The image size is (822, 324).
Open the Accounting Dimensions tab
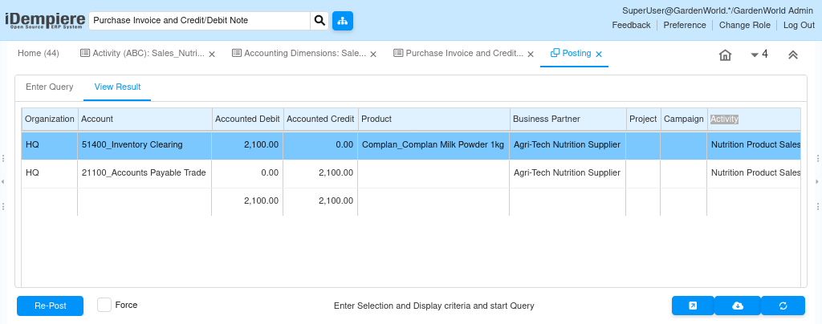click(298, 54)
